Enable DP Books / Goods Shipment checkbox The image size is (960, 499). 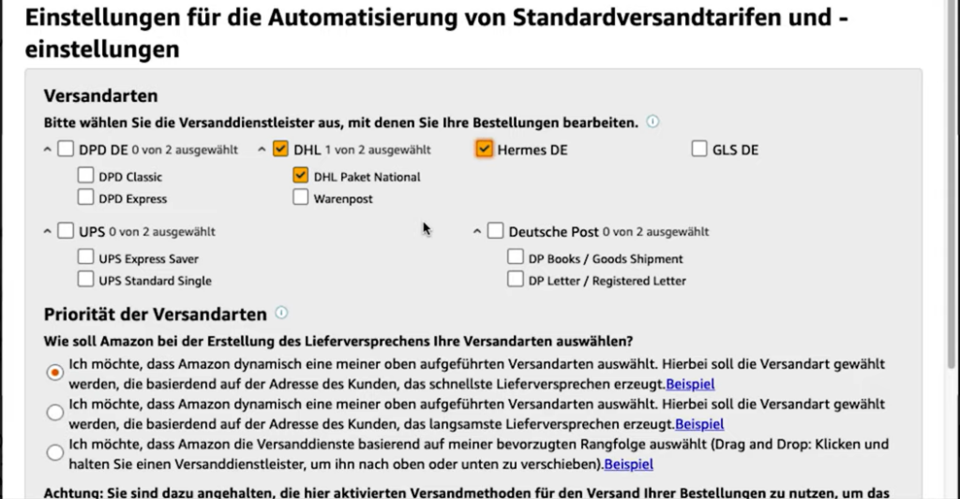516,257
